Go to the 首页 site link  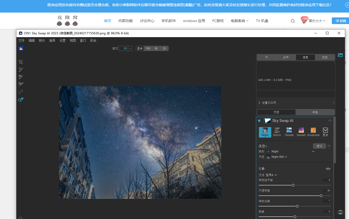(108, 21)
